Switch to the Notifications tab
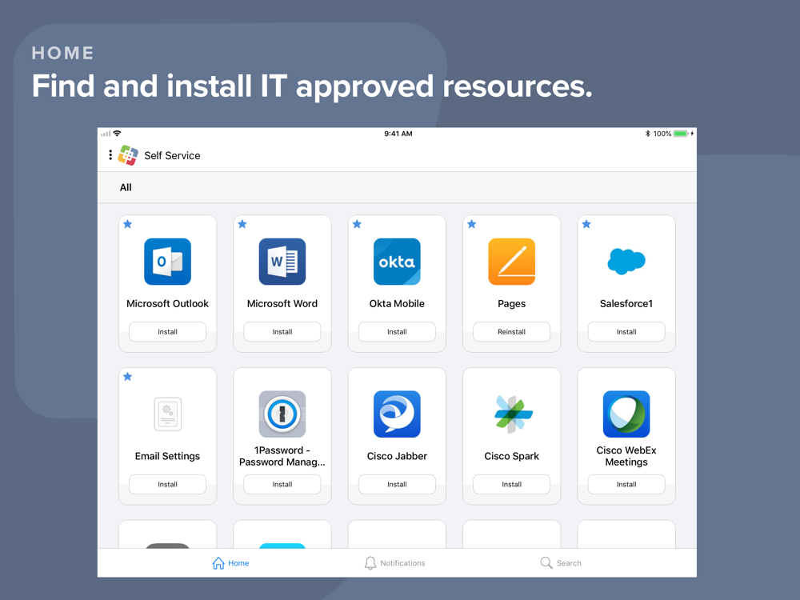Viewport: 800px width, 600px height. point(395,562)
